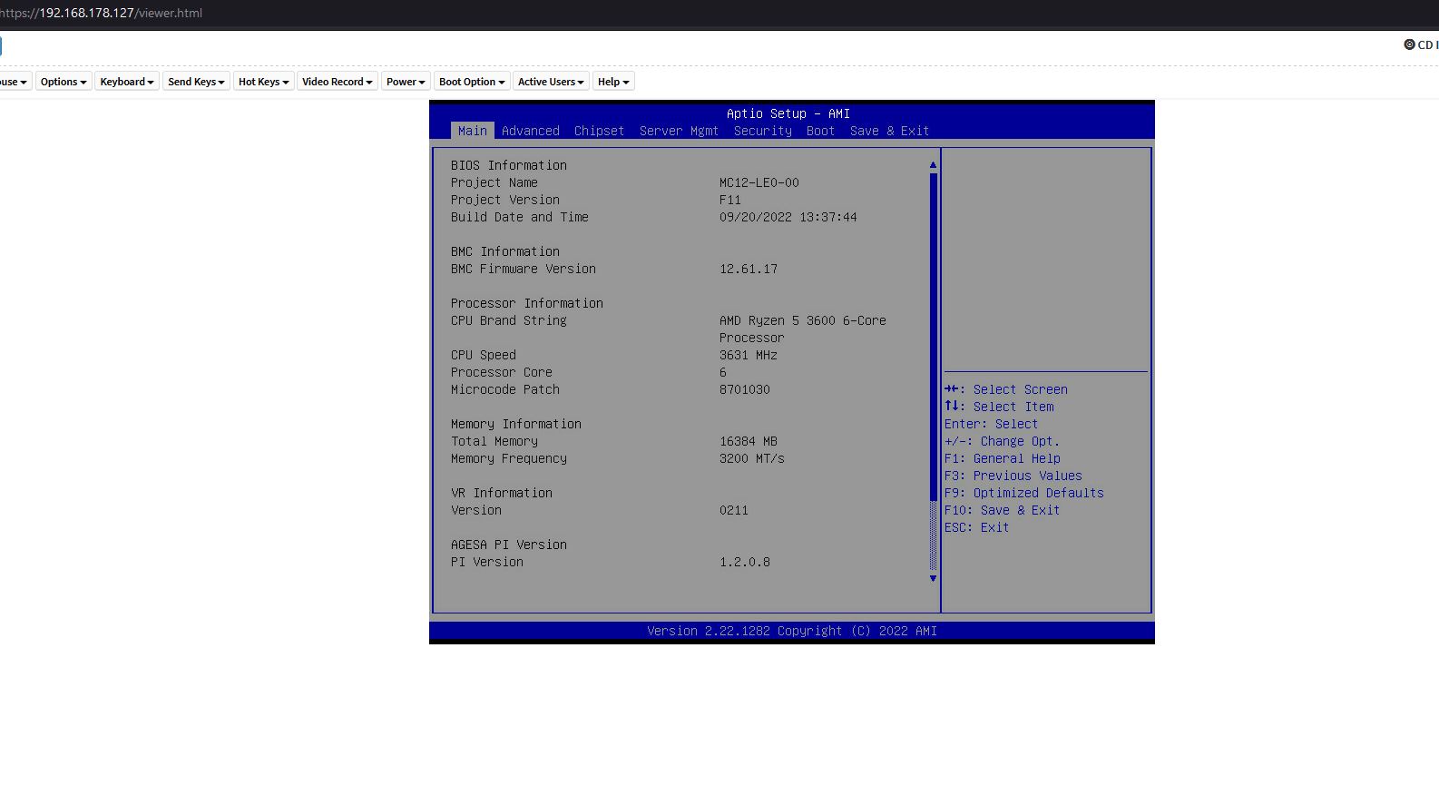Click the Processor Core label
Viewport: 1439px width, 795px height.
pyautogui.click(x=502, y=372)
